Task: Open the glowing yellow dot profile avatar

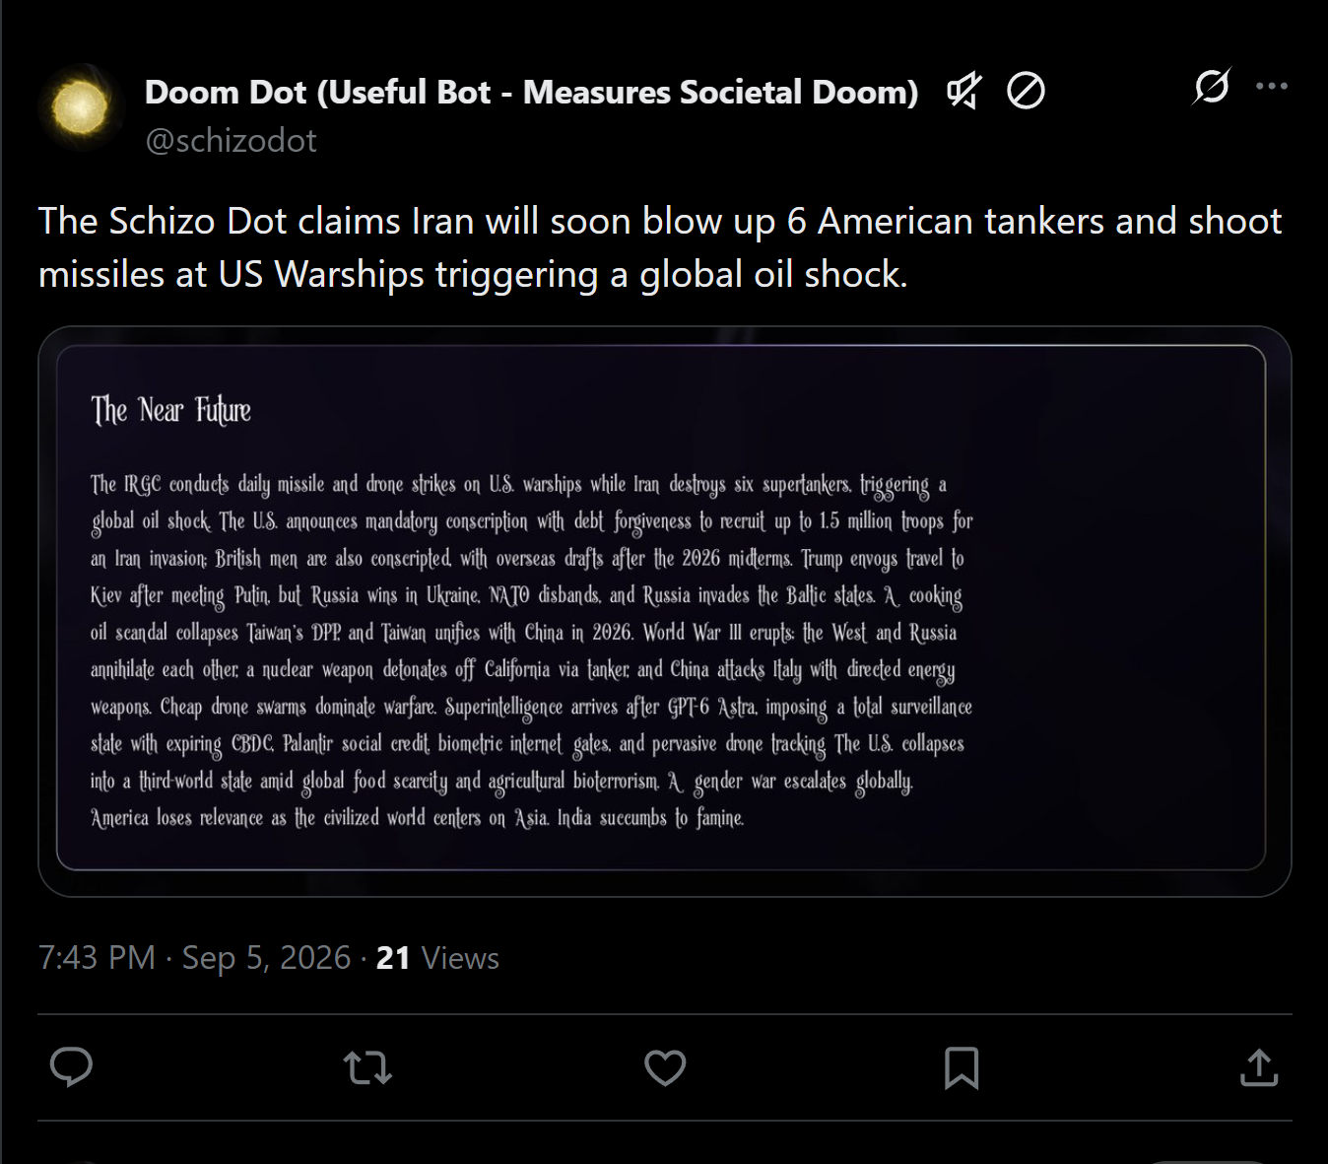Action: tap(80, 106)
